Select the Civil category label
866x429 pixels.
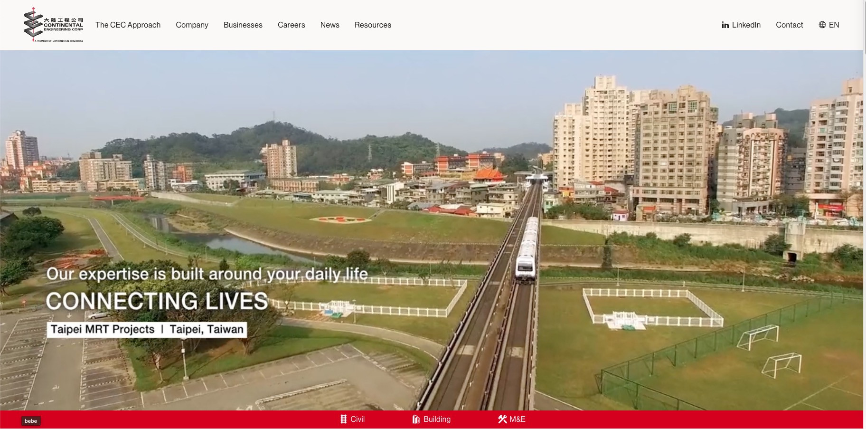[x=358, y=419]
